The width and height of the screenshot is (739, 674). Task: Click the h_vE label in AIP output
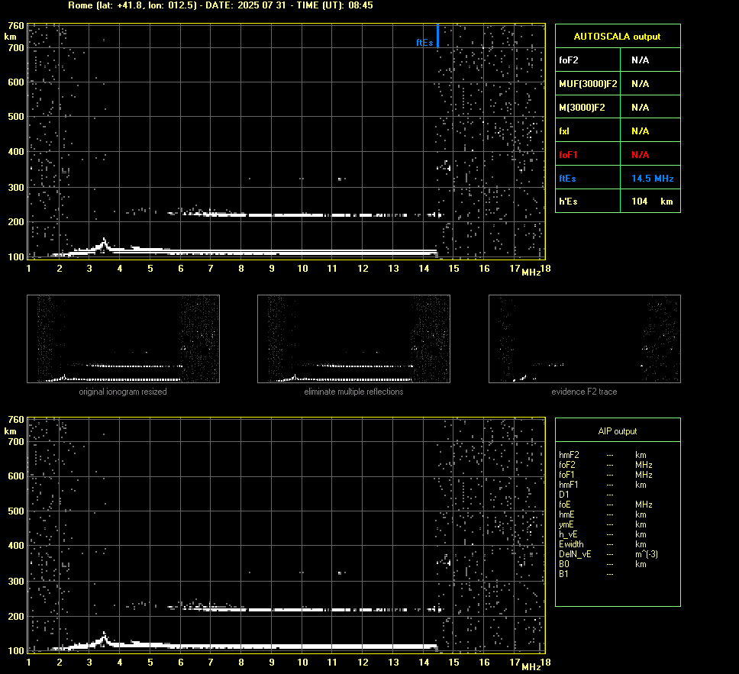(x=568, y=534)
